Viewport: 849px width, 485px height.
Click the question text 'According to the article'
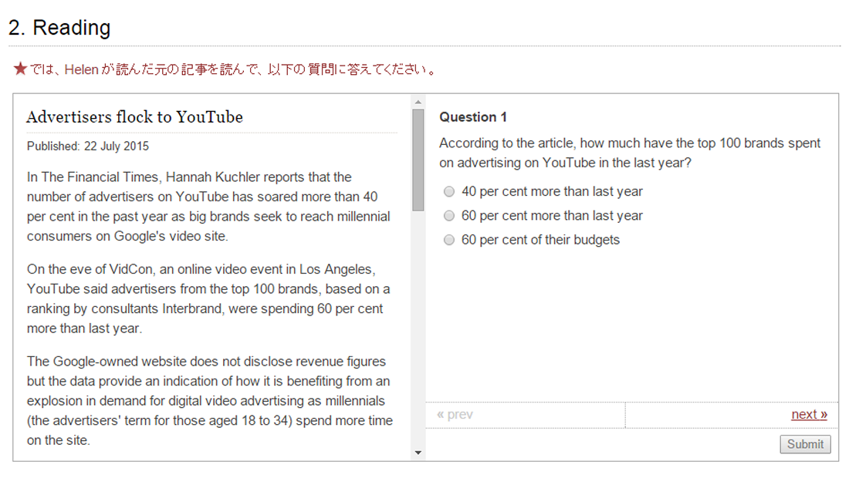[630, 153]
